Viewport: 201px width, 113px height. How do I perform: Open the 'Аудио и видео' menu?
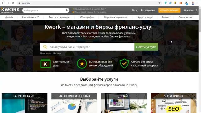tap(145, 17)
